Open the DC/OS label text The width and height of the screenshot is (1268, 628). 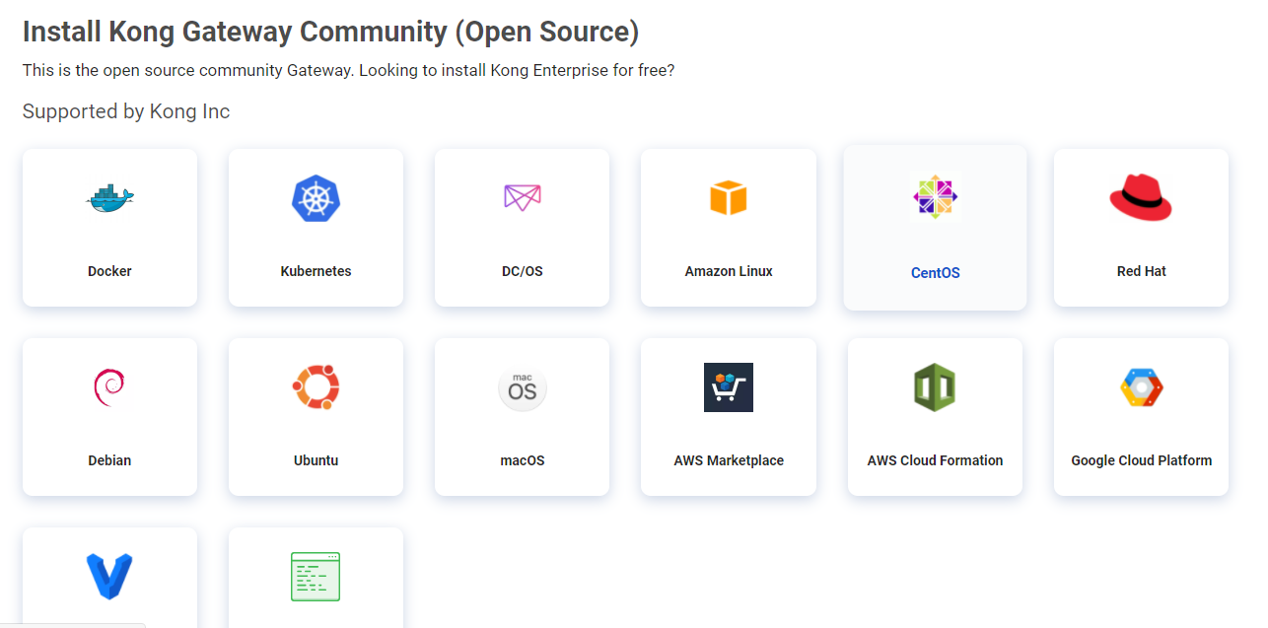[x=523, y=271]
